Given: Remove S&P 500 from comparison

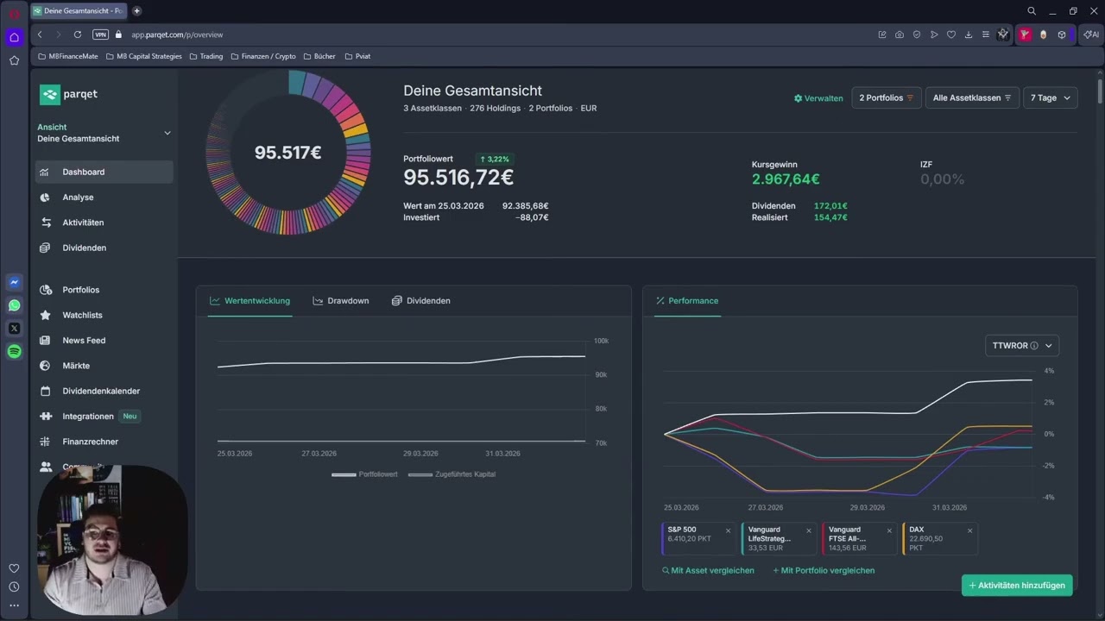Looking at the screenshot, I should pos(728,531).
